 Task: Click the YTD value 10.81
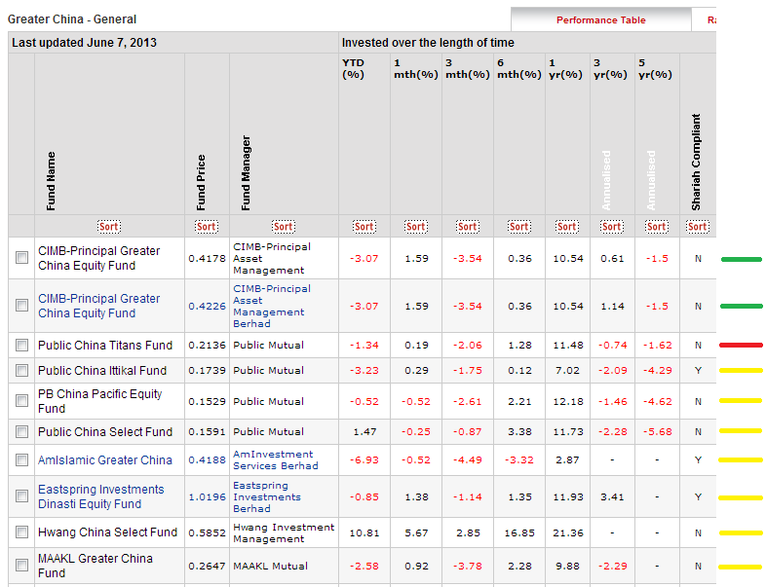[x=364, y=532]
